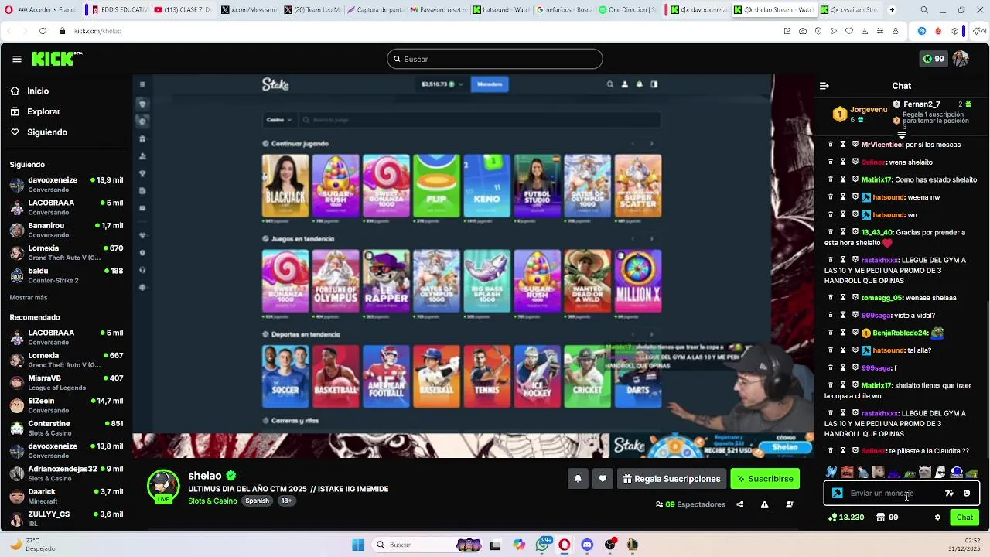Reload the page in the browser

[x=43, y=31]
